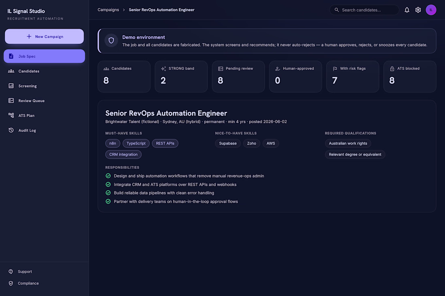Select the TypeScript skill chip
This screenshot has width=445, height=296.
coord(136,143)
